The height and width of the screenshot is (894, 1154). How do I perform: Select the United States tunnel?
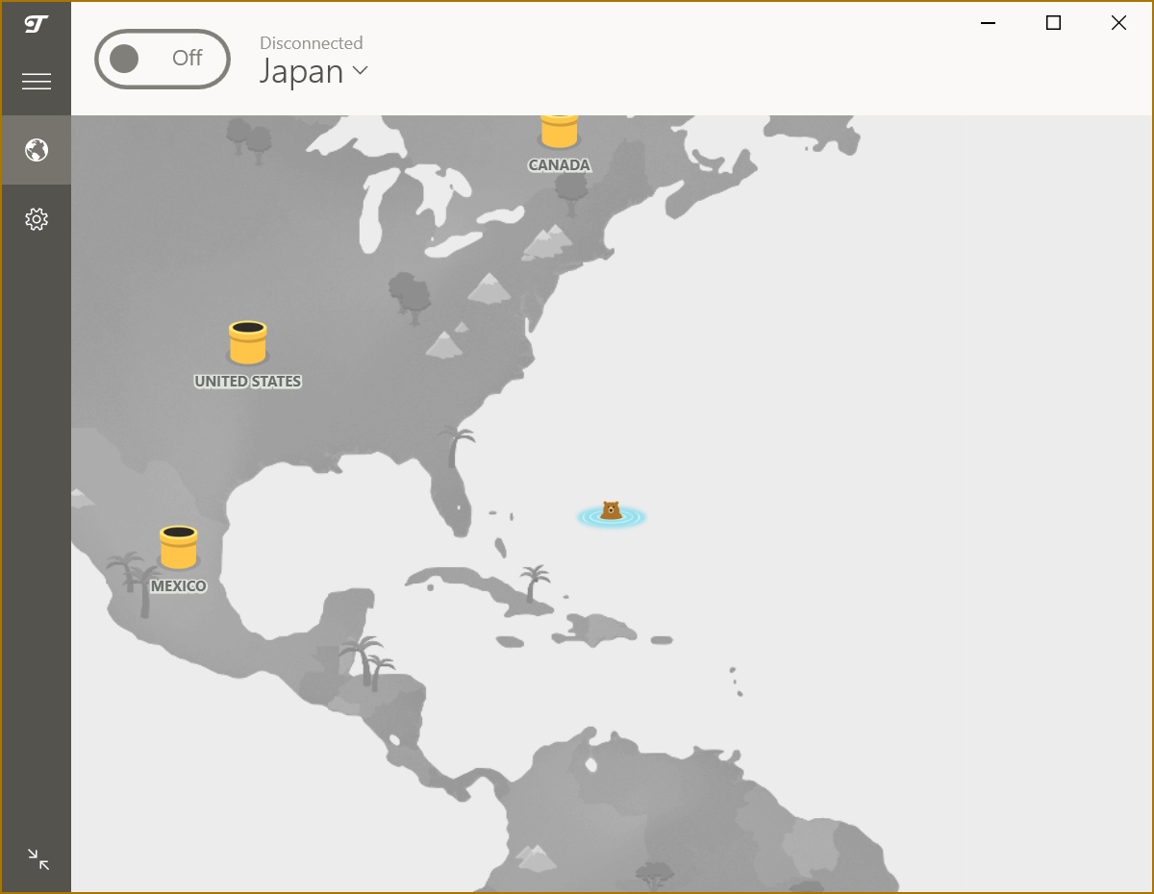coord(247,343)
